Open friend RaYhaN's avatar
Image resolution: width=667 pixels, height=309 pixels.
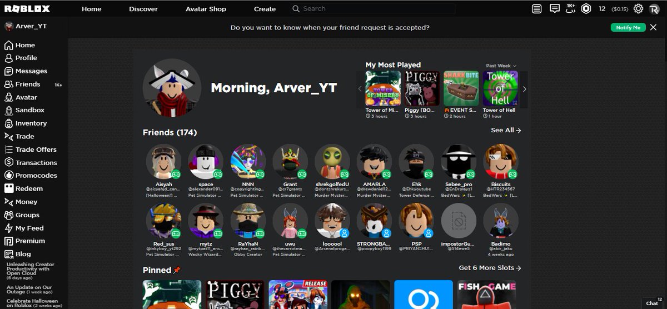coord(248,221)
